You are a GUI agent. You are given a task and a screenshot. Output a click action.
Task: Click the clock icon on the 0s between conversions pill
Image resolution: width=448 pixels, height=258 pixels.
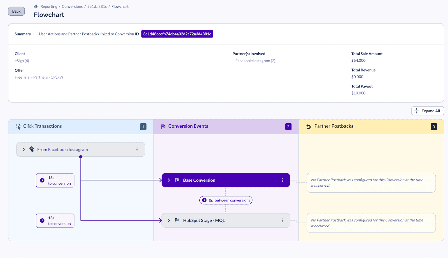point(205,200)
